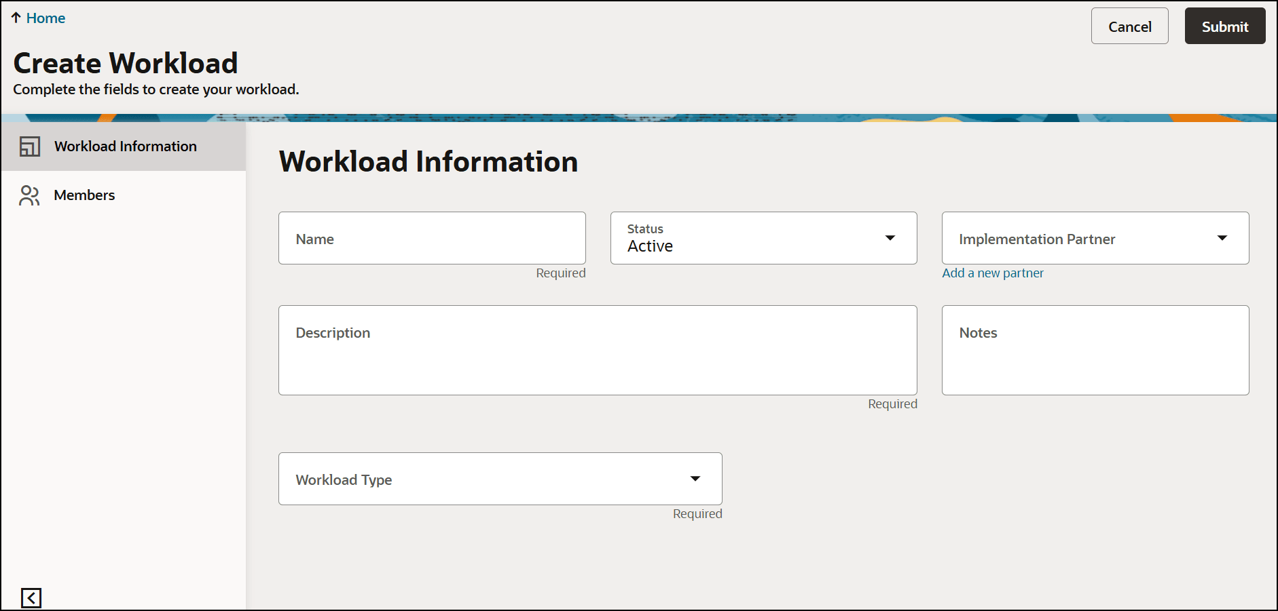Click the Workload Type dropdown arrow icon

695,479
